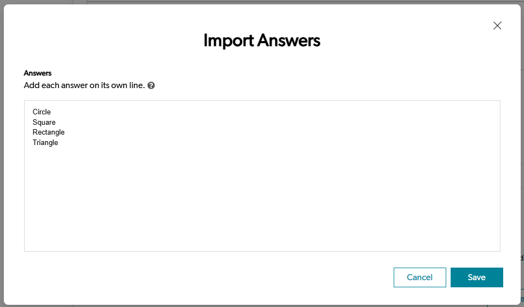This screenshot has width=524, height=307.
Task: Place cursor on the Triangle answer line
Action: (x=45, y=143)
